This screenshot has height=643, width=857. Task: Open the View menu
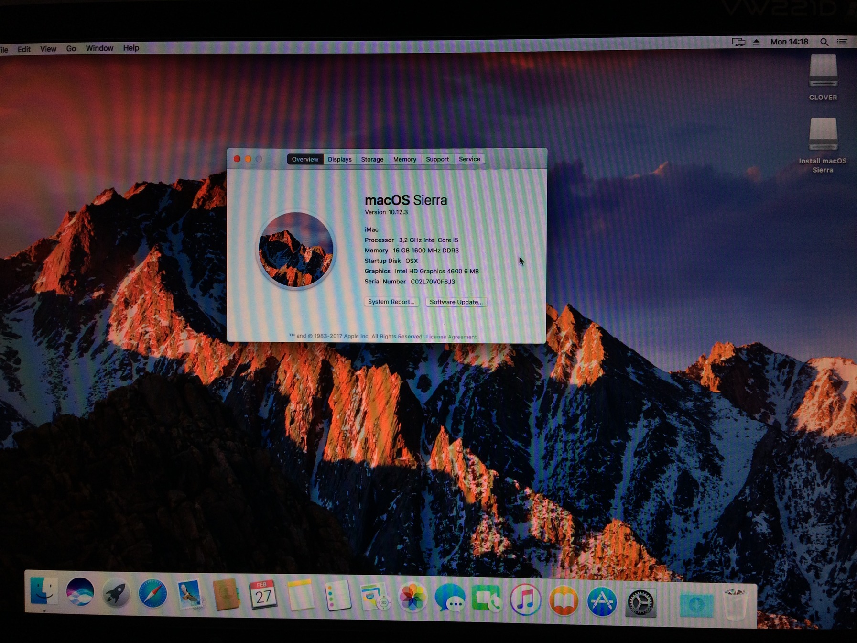(x=48, y=49)
